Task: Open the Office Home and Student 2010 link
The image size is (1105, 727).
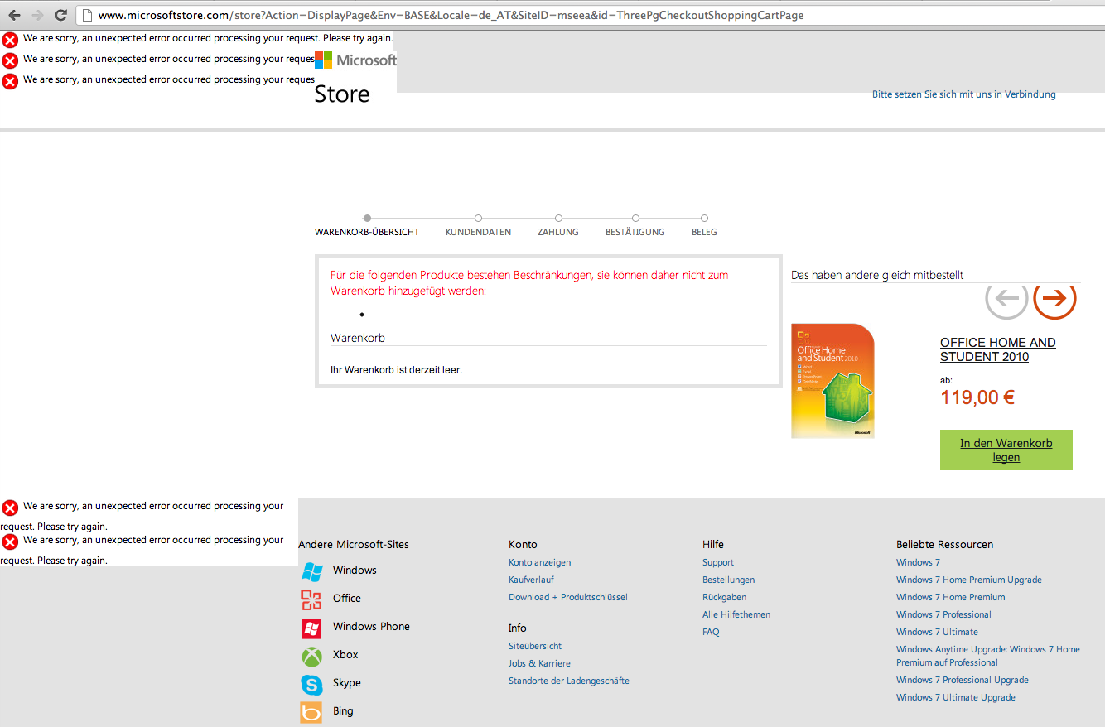Action: click(x=998, y=349)
